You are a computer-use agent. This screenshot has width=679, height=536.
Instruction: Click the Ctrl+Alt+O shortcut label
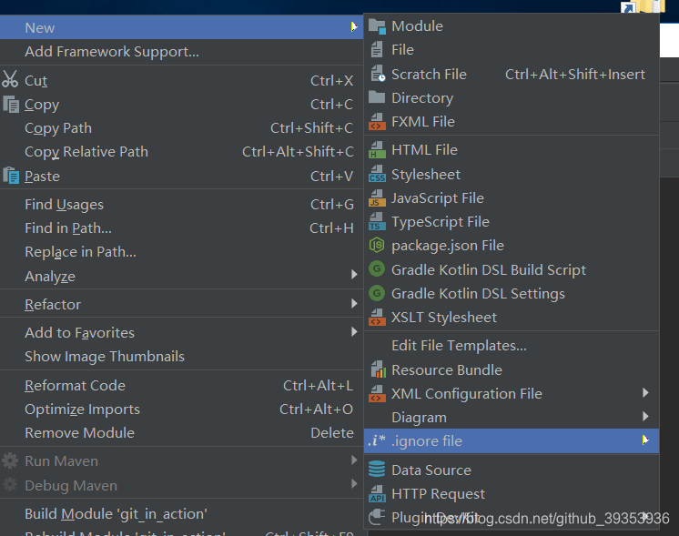[317, 410]
